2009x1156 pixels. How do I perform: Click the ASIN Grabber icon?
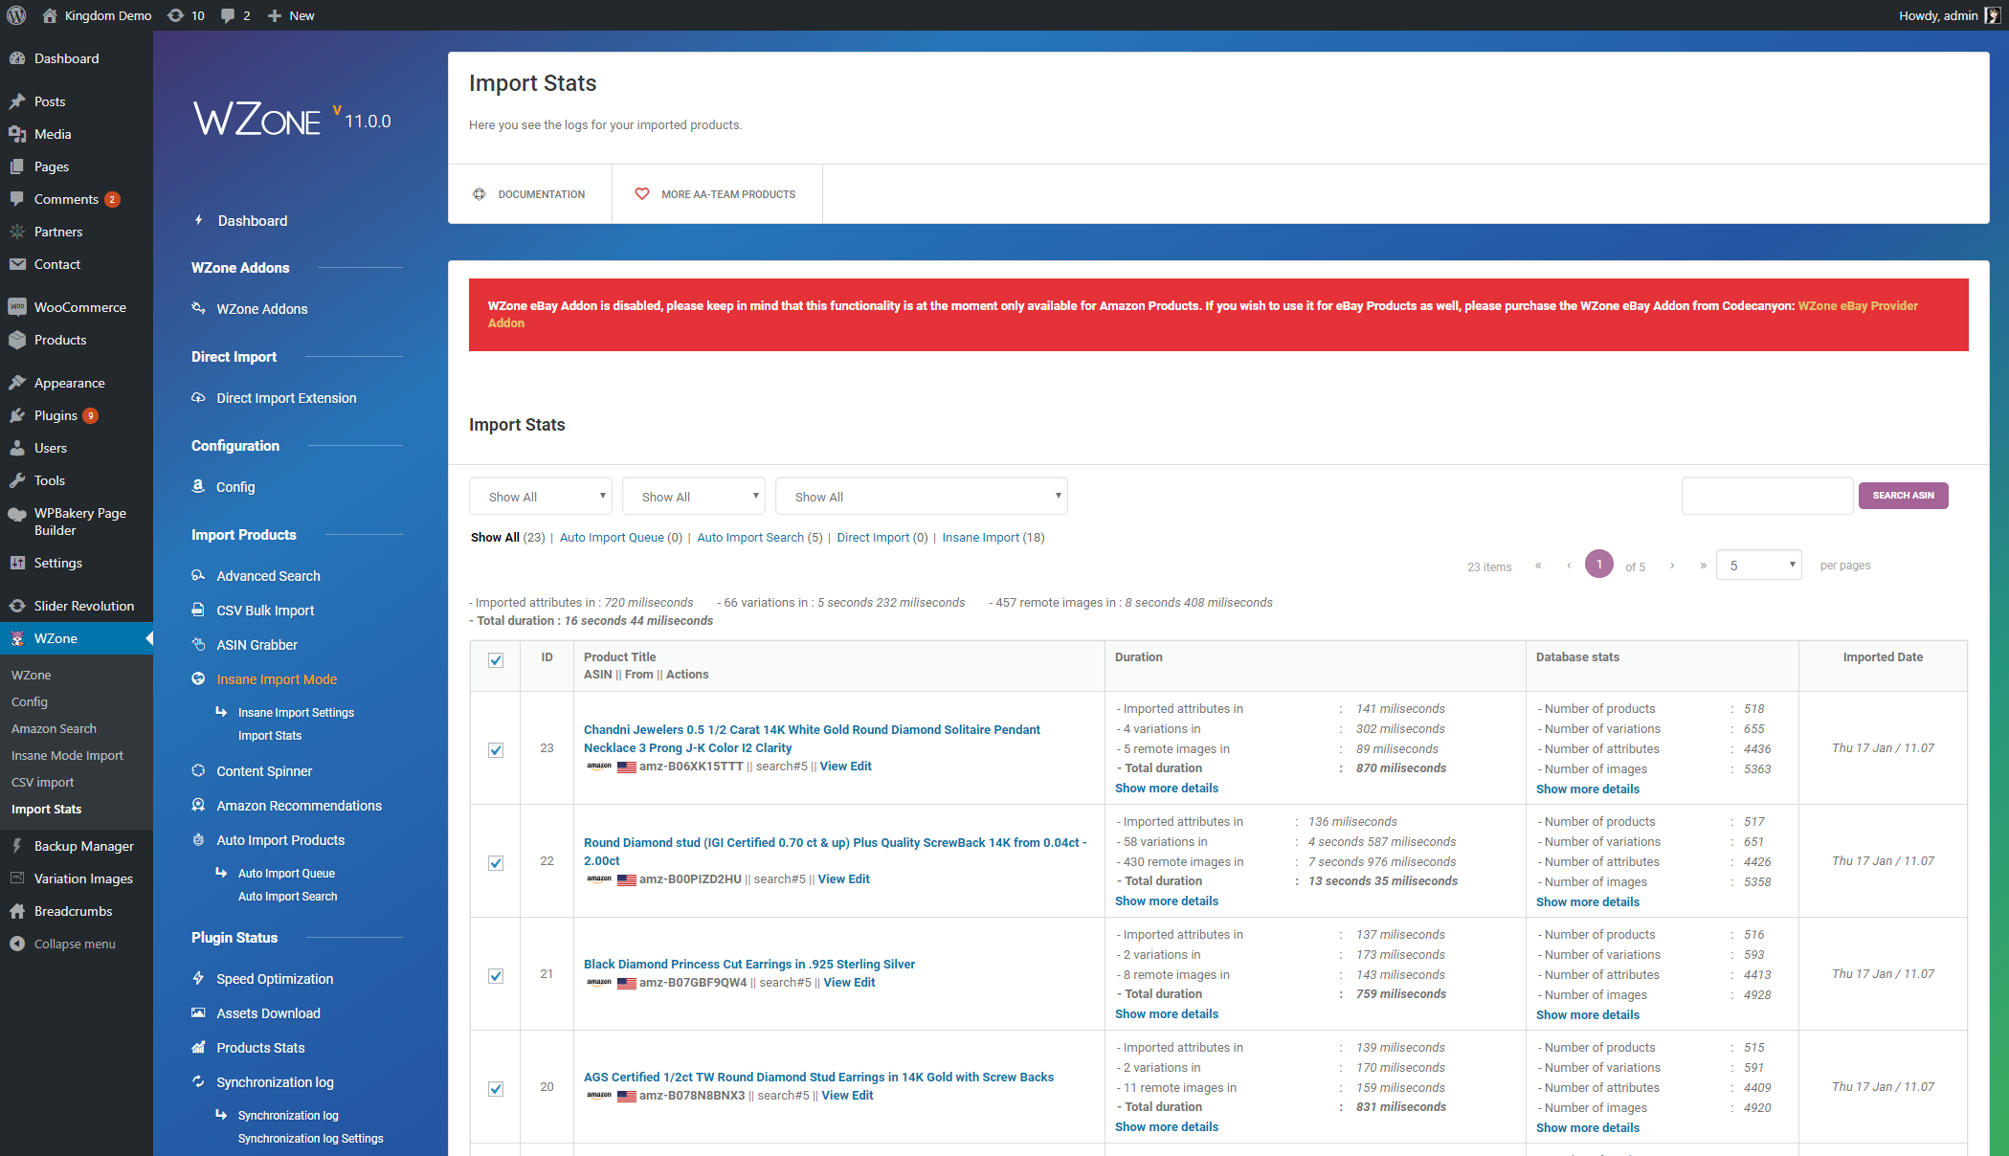pos(198,645)
